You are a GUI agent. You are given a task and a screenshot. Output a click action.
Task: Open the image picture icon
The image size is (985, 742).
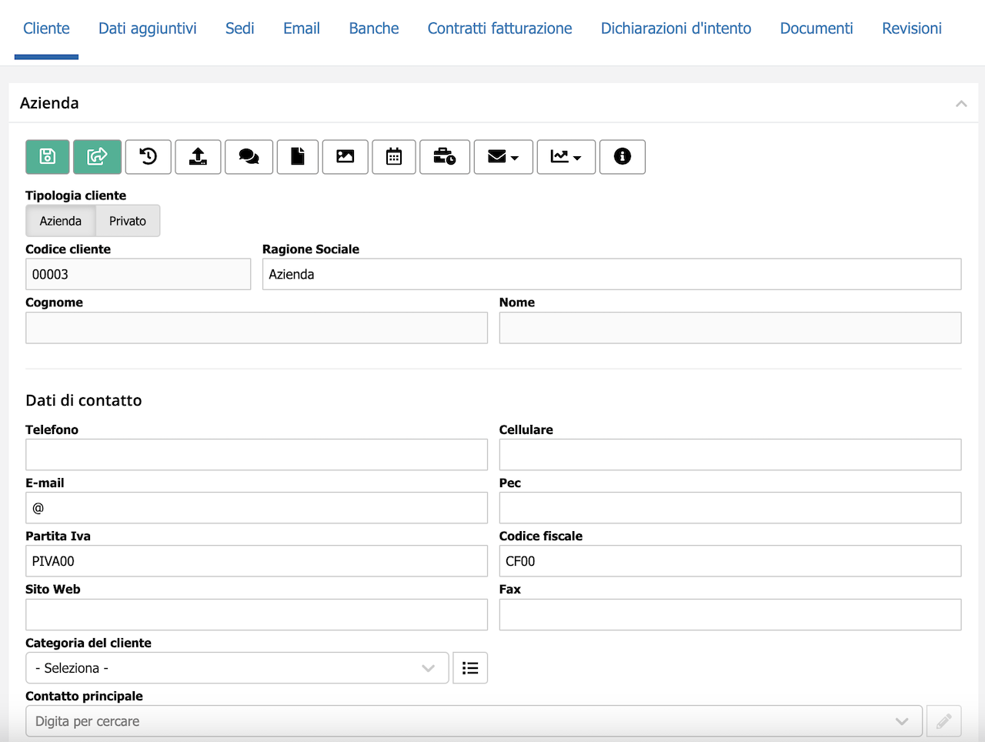(346, 156)
